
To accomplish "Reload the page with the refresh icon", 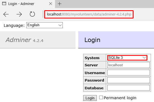I will (32, 14).
